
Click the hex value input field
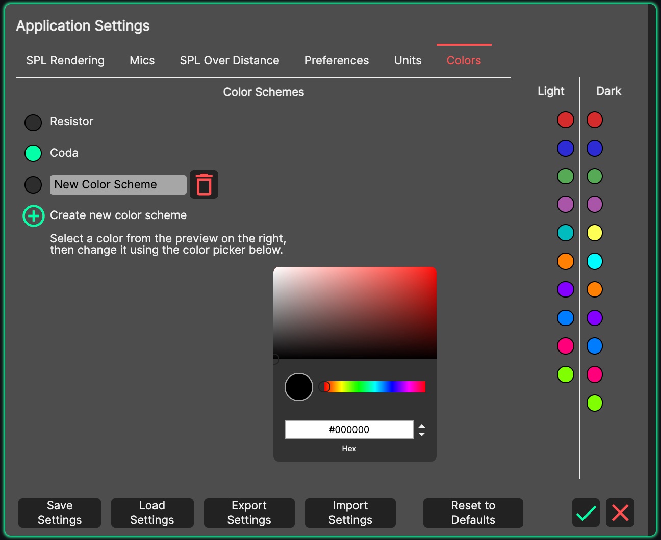349,429
